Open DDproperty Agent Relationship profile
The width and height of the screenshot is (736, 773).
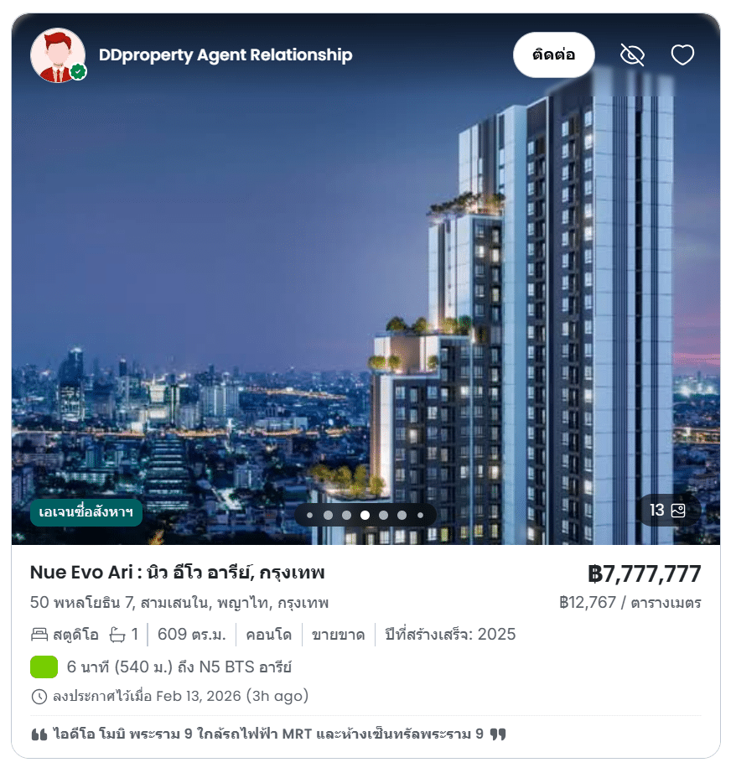click(x=225, y=54)
